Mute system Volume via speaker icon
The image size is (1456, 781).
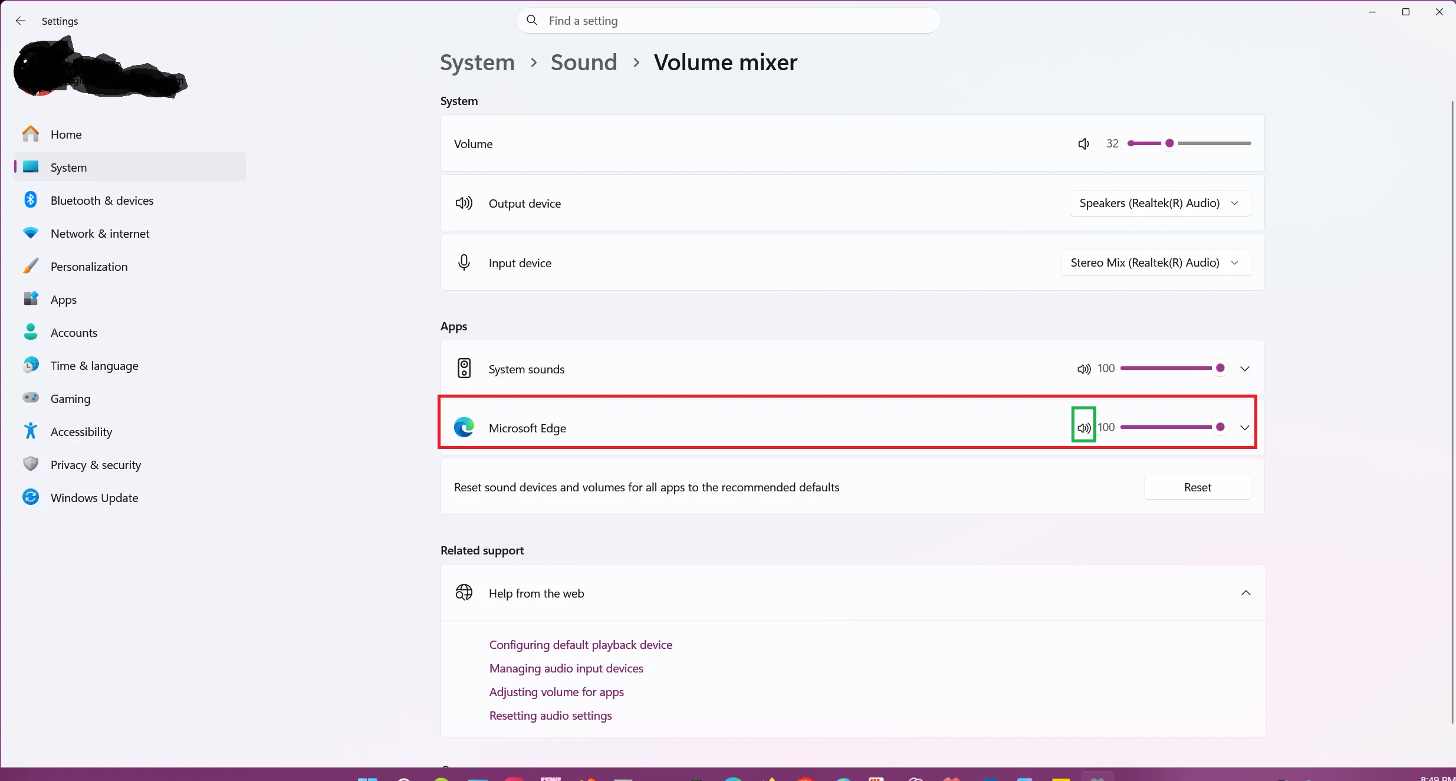click(x=1084, y=143)
